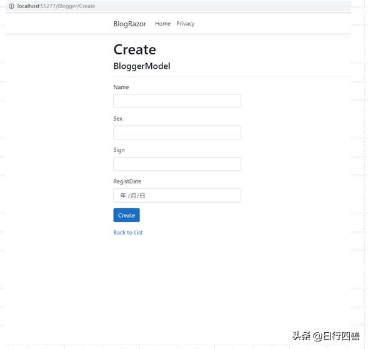Submit with the blue Create button

click(x=126, y=215)
